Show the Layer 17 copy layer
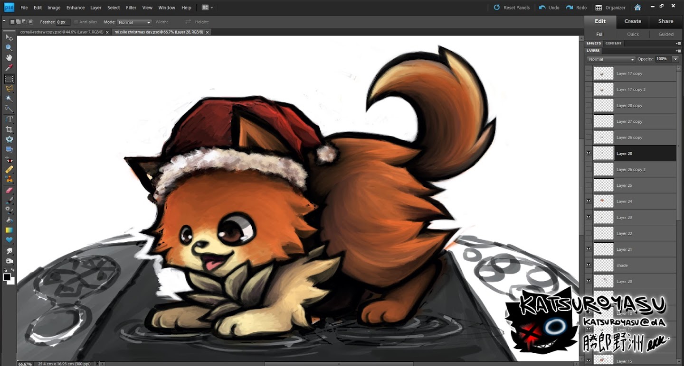The height and width of the screenshot is (366, 684). point(589,73)
